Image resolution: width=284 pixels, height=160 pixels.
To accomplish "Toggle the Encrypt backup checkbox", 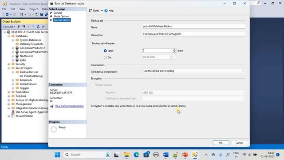I will pyautogui.click(x=93, y=85).
